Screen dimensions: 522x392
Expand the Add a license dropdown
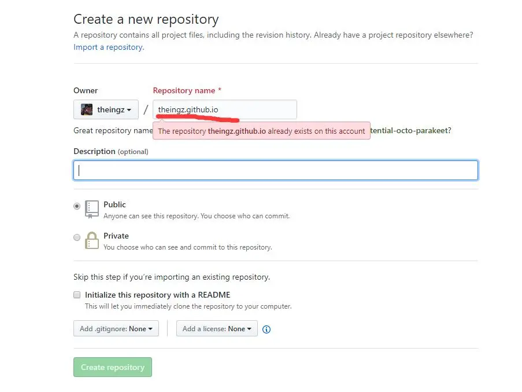coord(217,329)
